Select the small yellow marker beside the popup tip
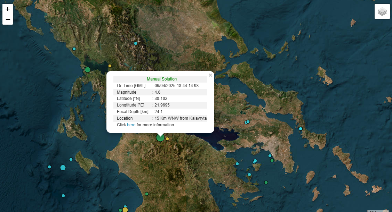Viewport: 392px width, 212px height. click(167, 139)
